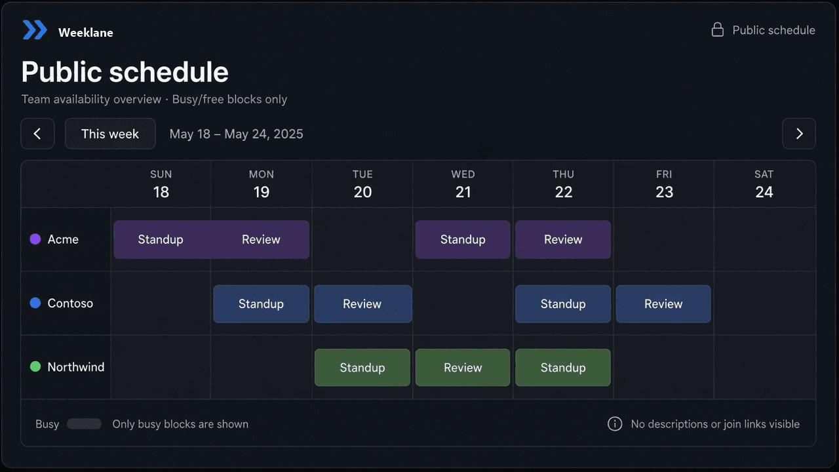Open Northwind Standup block on Thursday

click(563, 367)
